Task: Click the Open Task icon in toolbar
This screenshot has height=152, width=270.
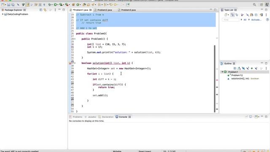Action: (88, 5)
